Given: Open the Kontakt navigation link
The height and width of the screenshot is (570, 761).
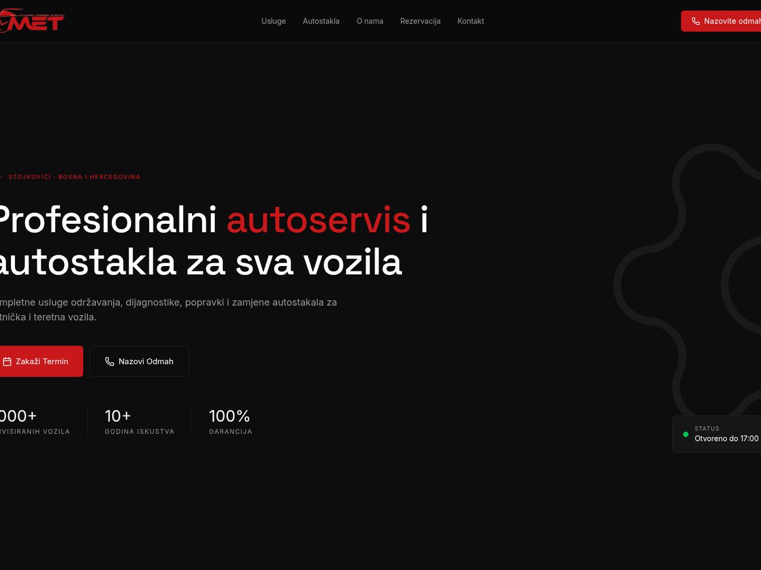Looking at the screenshot, I should [x=471, y=21].
